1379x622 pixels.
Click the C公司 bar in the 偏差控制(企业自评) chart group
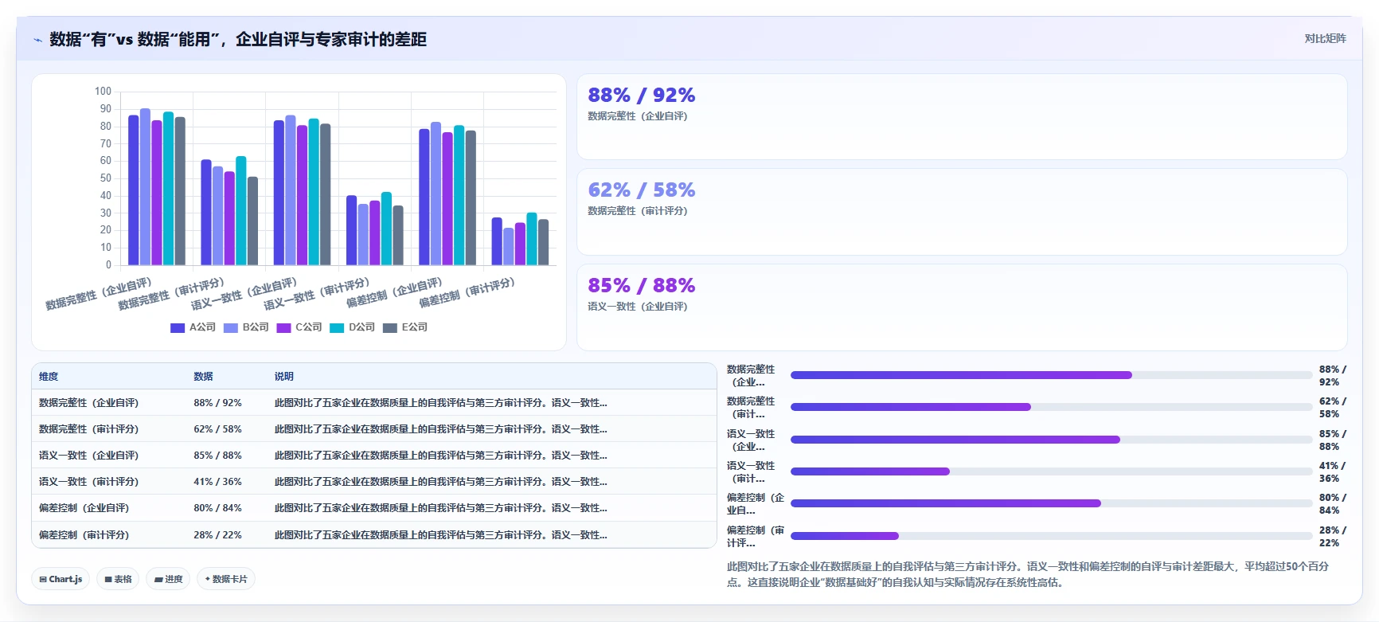click(x=447, y=199)
